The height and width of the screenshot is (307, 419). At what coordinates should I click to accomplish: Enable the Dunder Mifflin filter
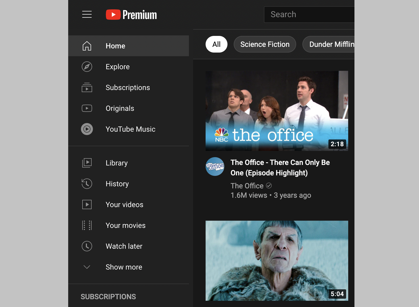[331, 44]
